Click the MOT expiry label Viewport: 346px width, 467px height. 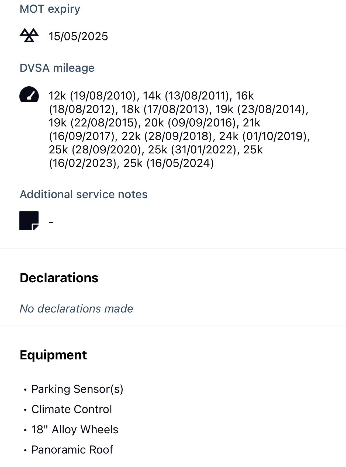pos(50,9)
